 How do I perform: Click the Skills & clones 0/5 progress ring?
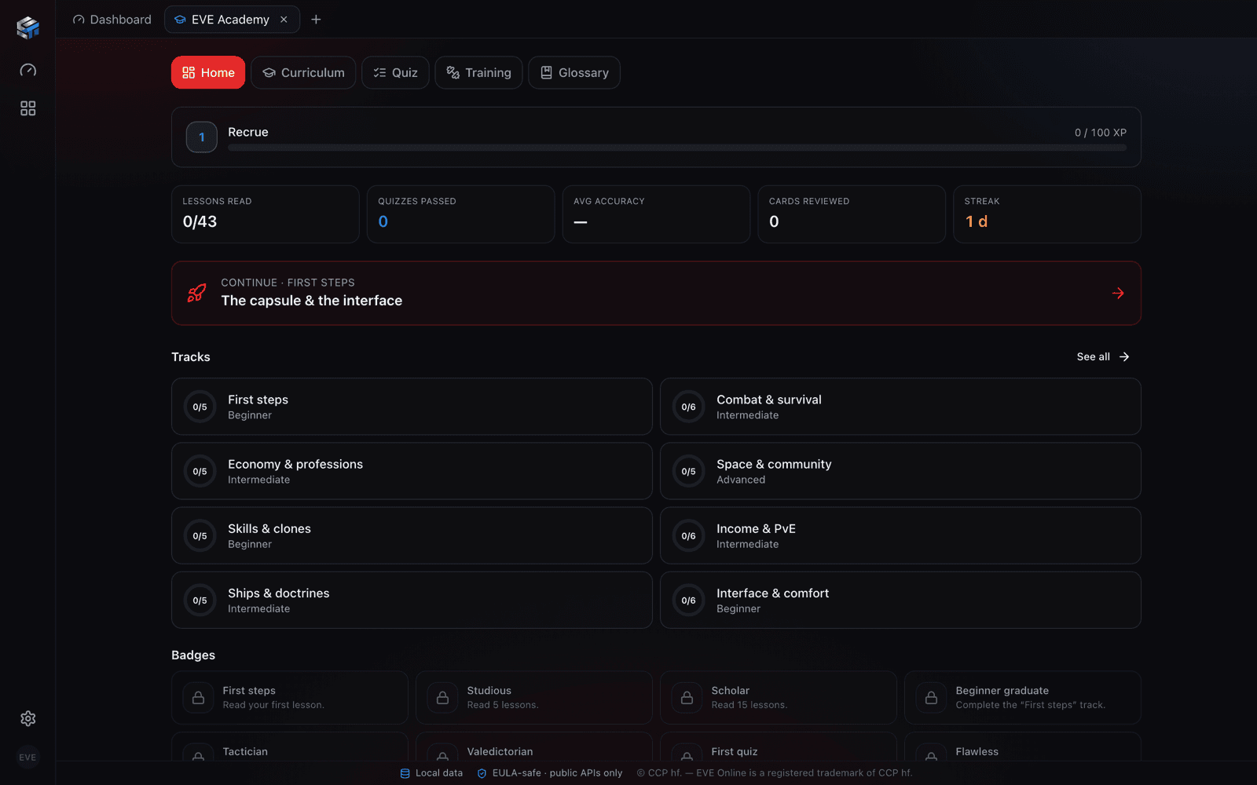tap(200, 535)
